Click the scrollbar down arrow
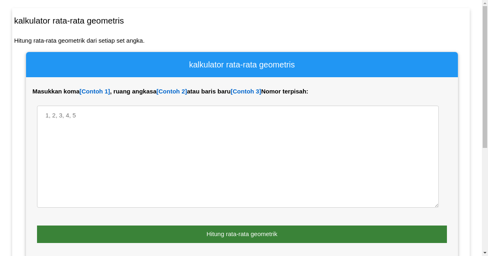The image size is (488, 256). [484, 253]
